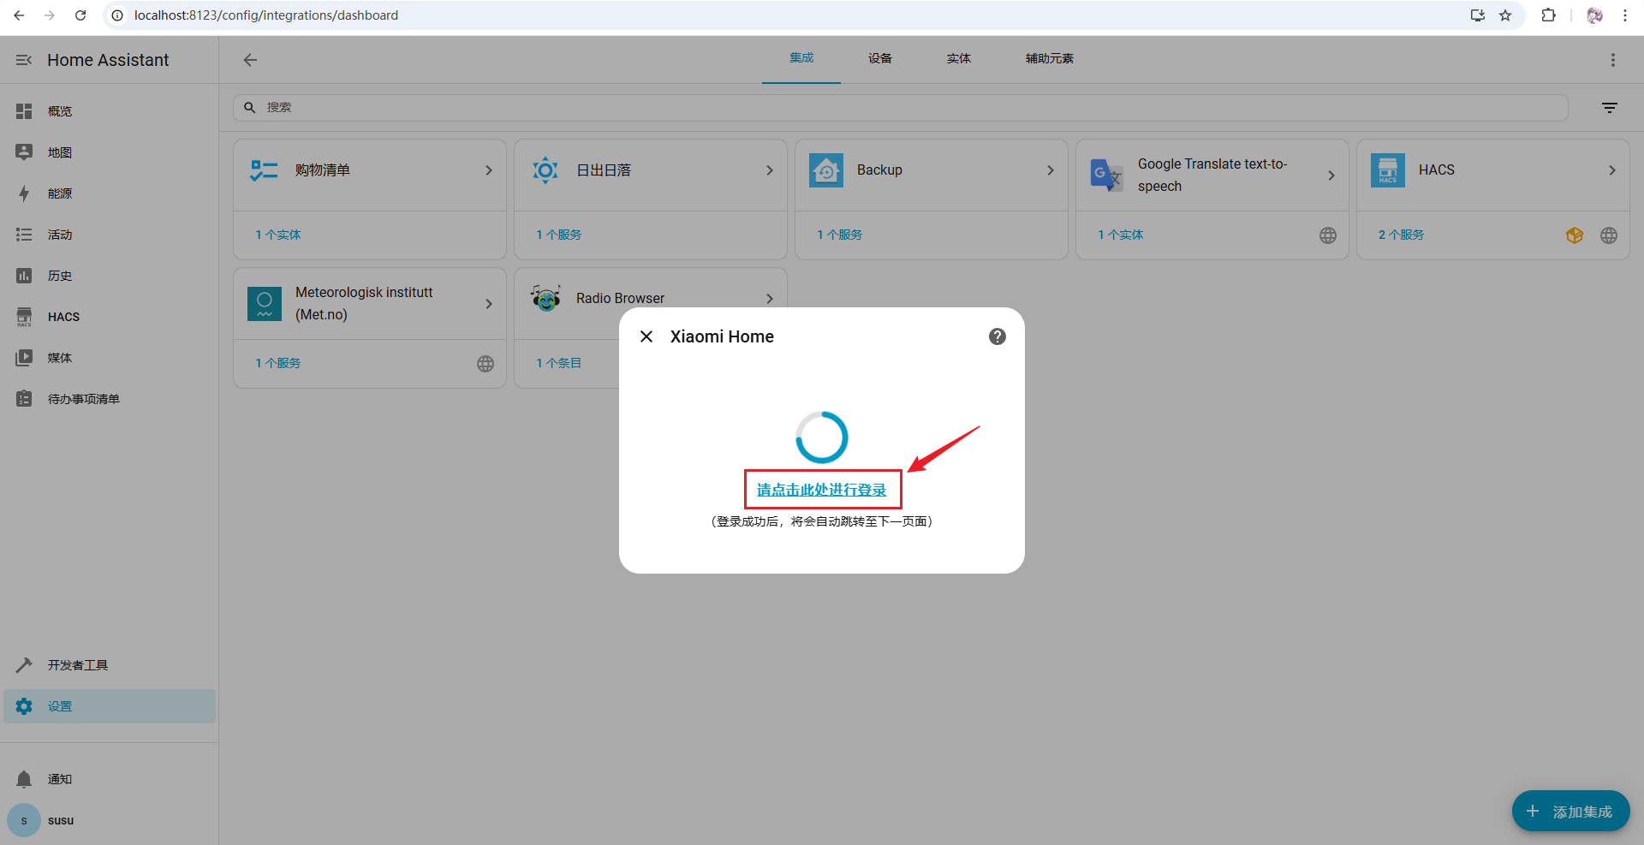Viewport: 1644px width, 845px height.
Task: Open the susu user profile
Action: tap(110, 820)
